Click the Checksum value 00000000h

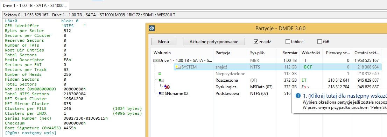pyautogui.click(x=75, y=123)
